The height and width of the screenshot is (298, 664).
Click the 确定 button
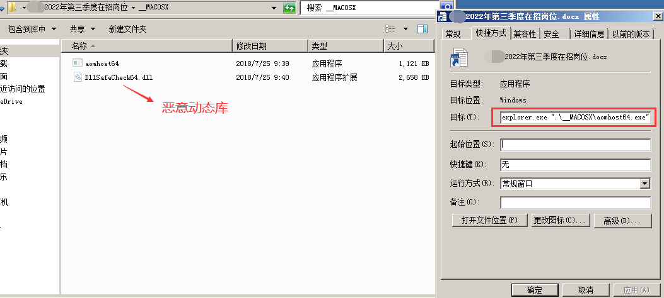535,290
